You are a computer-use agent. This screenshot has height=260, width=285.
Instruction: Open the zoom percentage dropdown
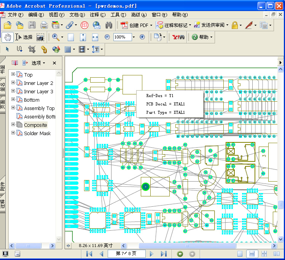[x=133, y=37]
